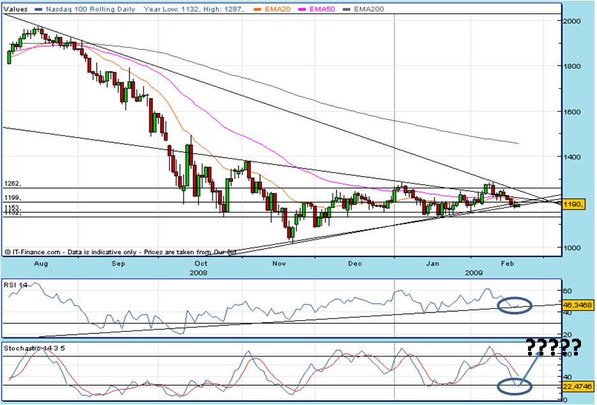Click the 1800 price axis label
Viewport: 597px width, 405px height.
[x=572, y=66]
